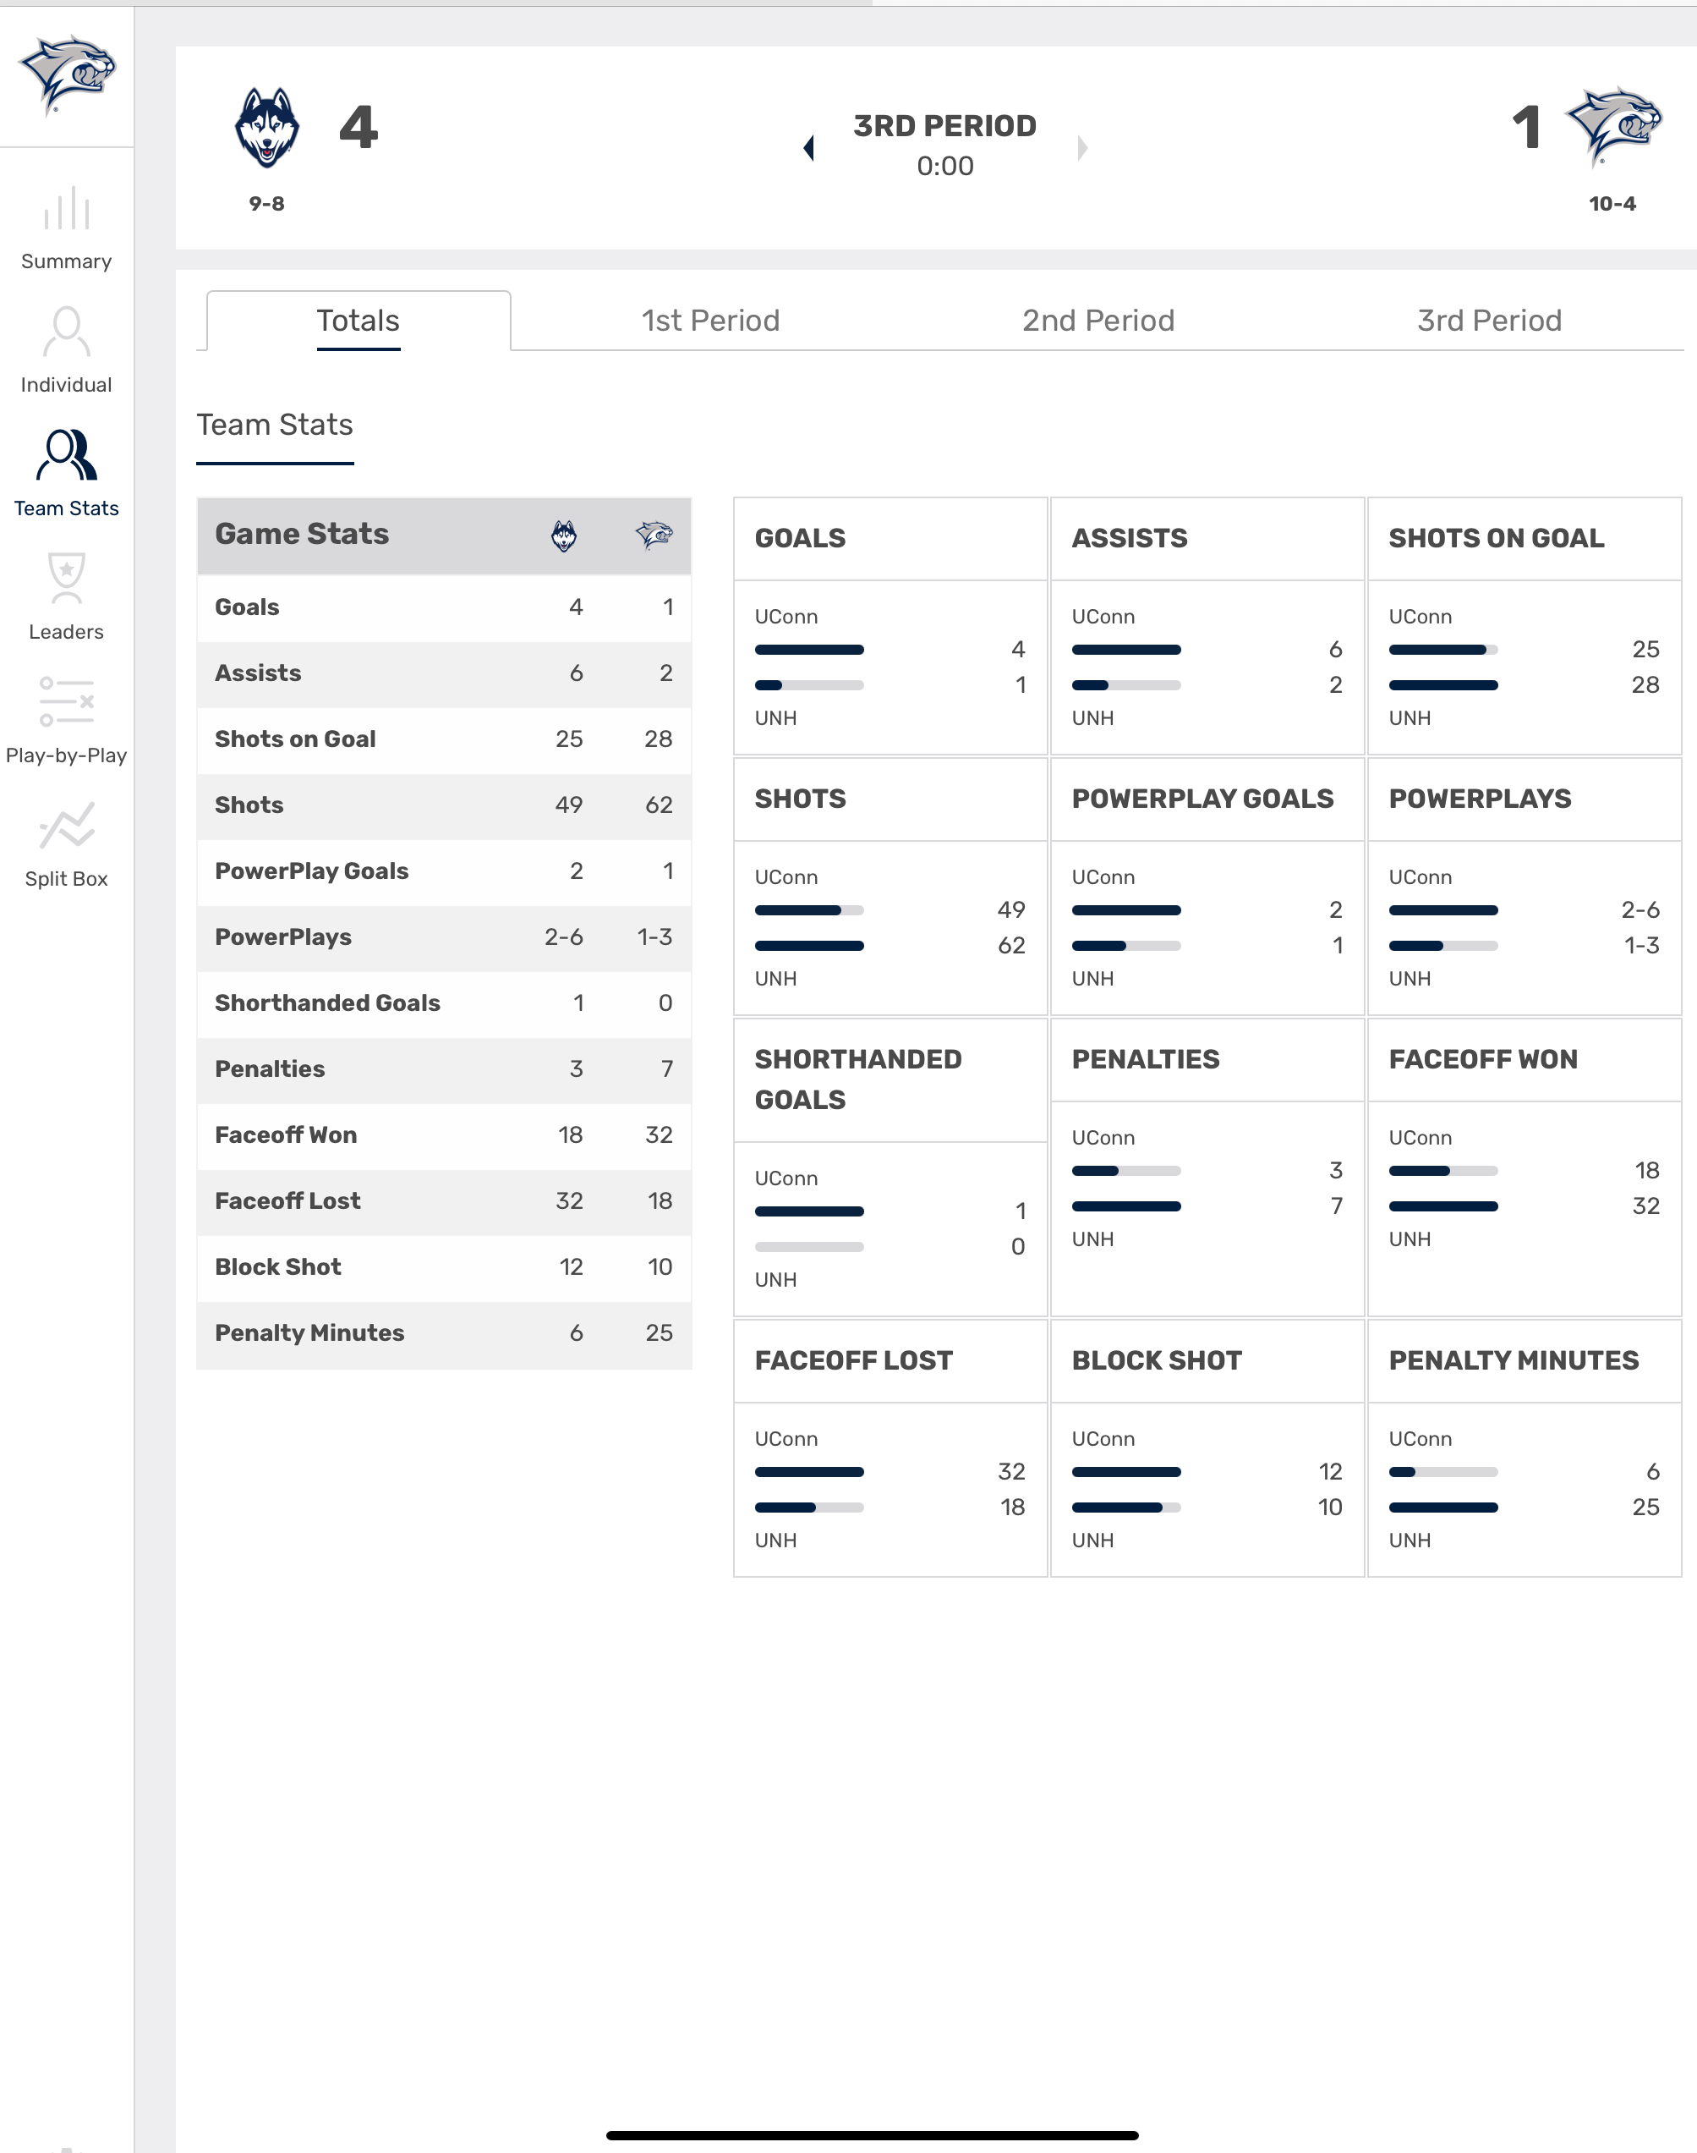Click the Shorthanded Goals row label
The width and height of the screenshot is (1697, 2153).
pyautogui.click(x=328, y=1003)
